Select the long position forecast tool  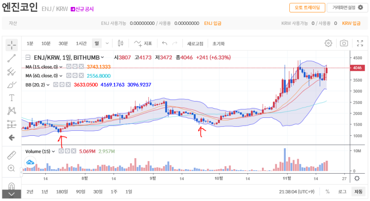(x=11, y=124)
